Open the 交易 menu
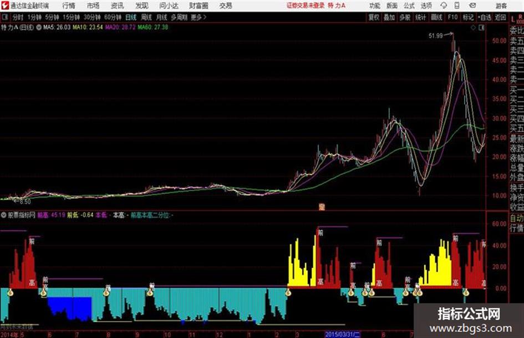 point(226,6)
